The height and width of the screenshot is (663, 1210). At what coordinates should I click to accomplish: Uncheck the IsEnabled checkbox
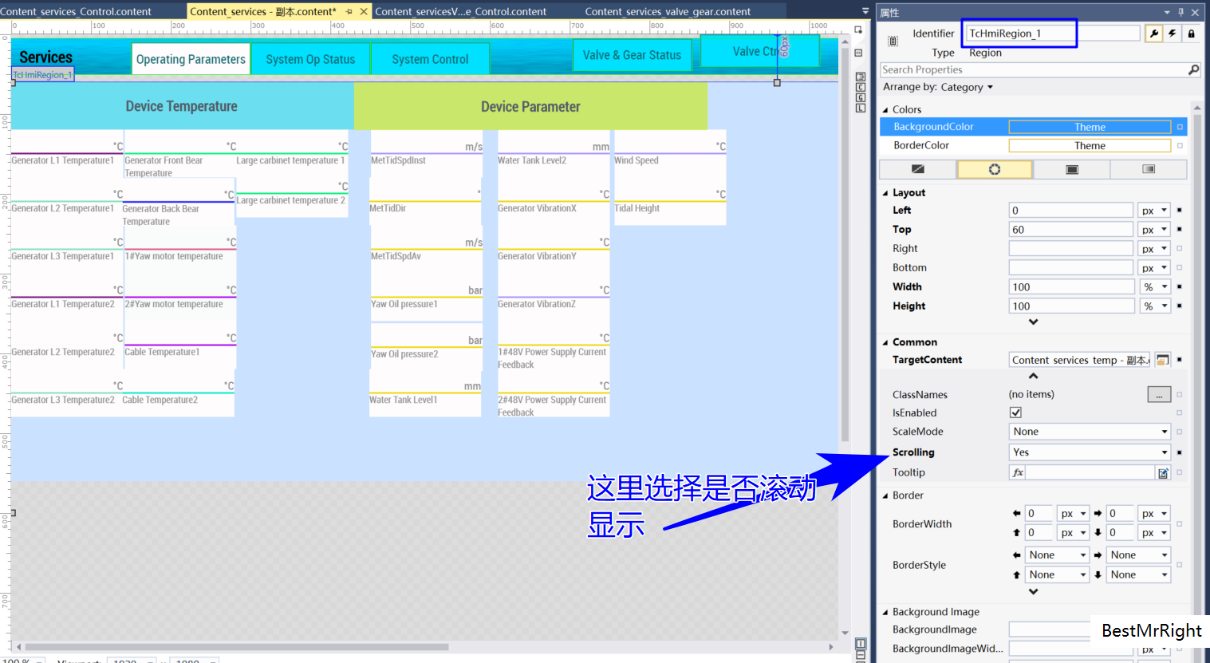[x=1015, y=412]
